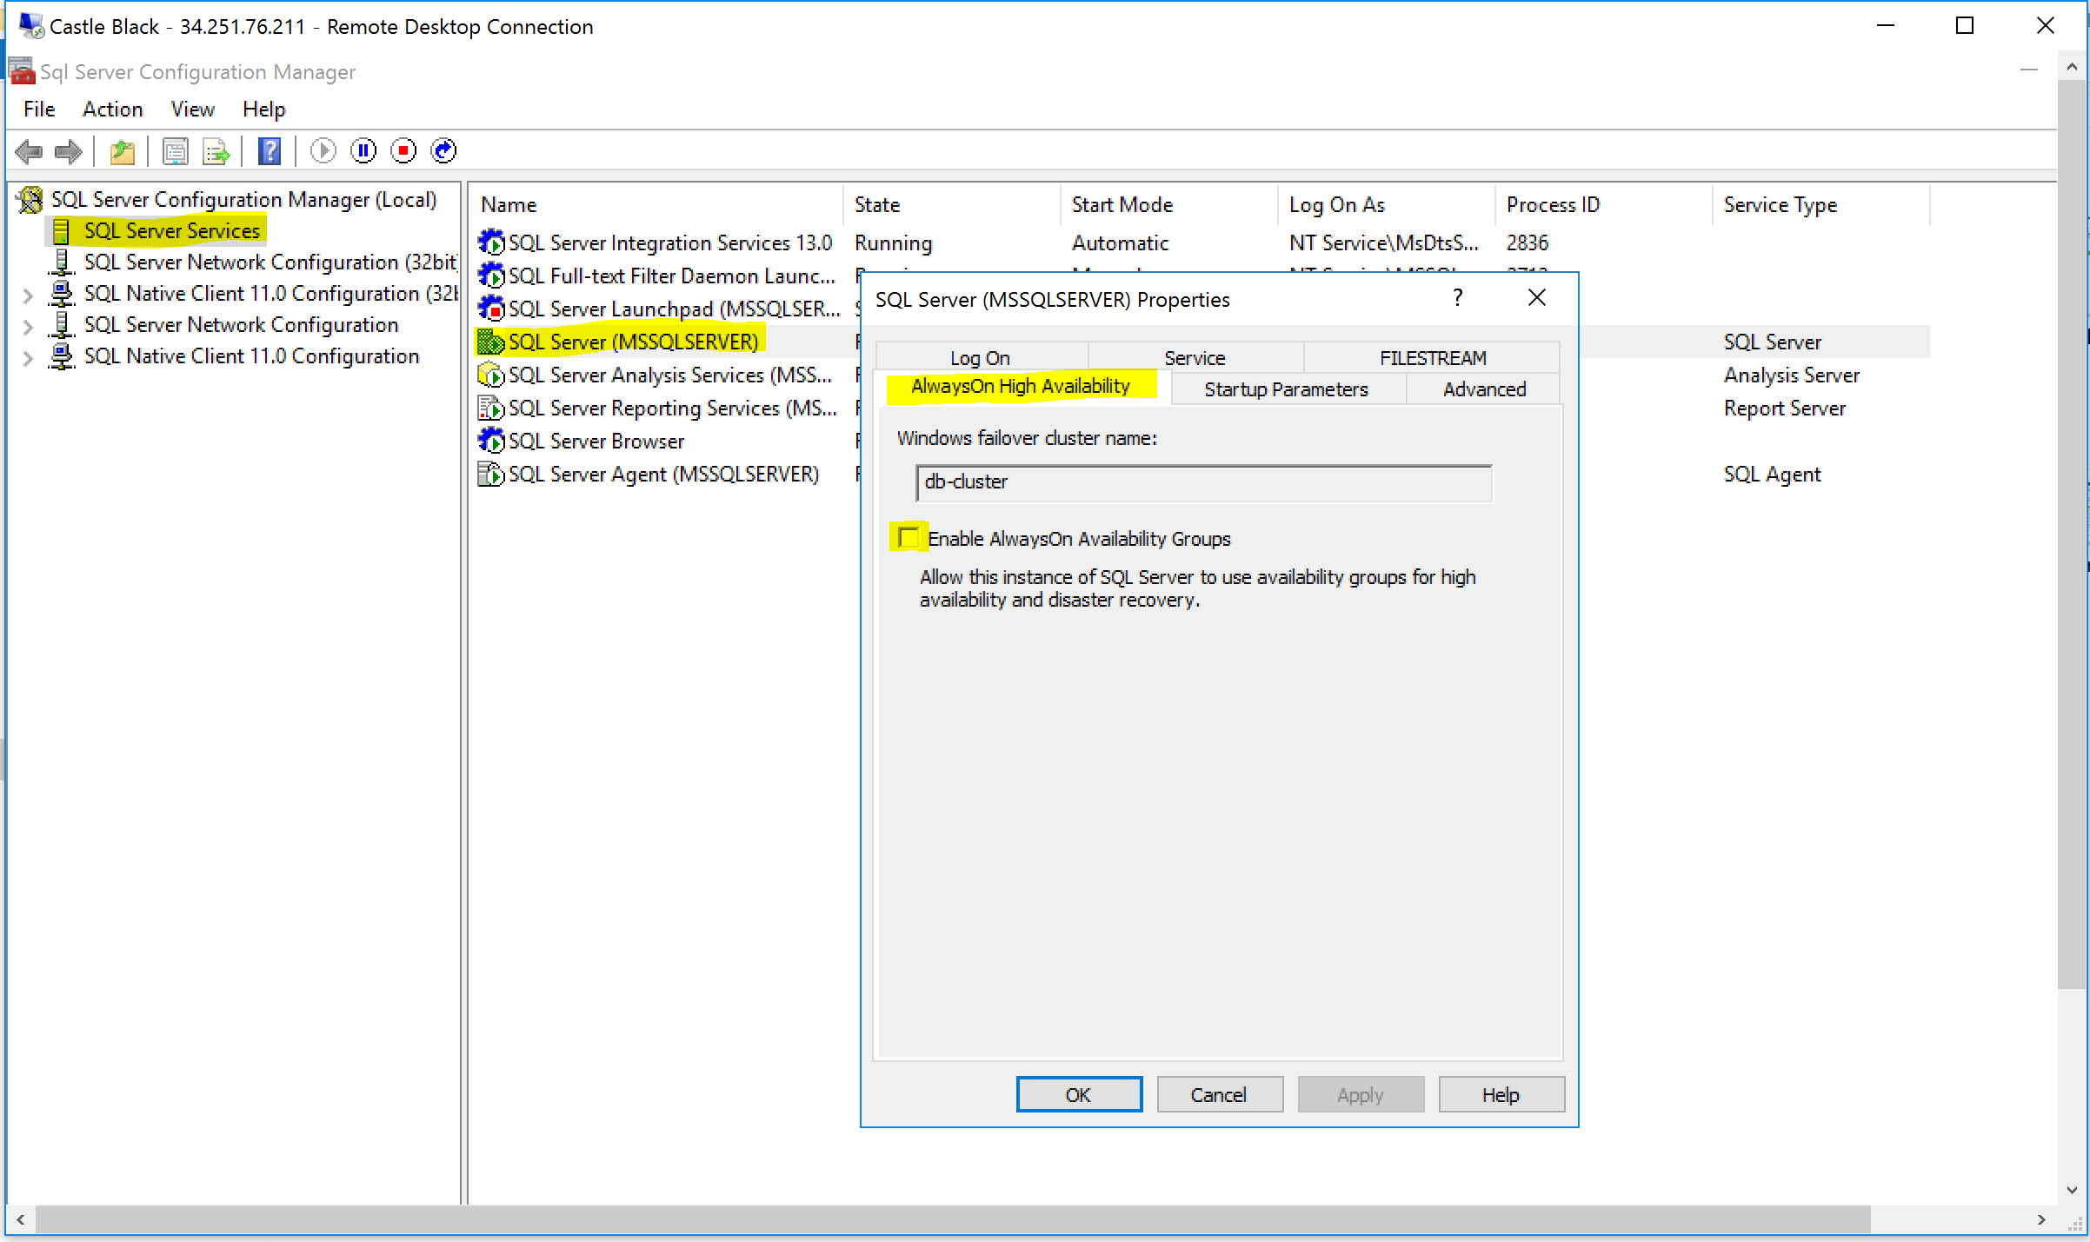The image size is (2090, 1242).
Task: Click the Sql Server Configuration Manager title icon
Action: (x=22, y=71)
